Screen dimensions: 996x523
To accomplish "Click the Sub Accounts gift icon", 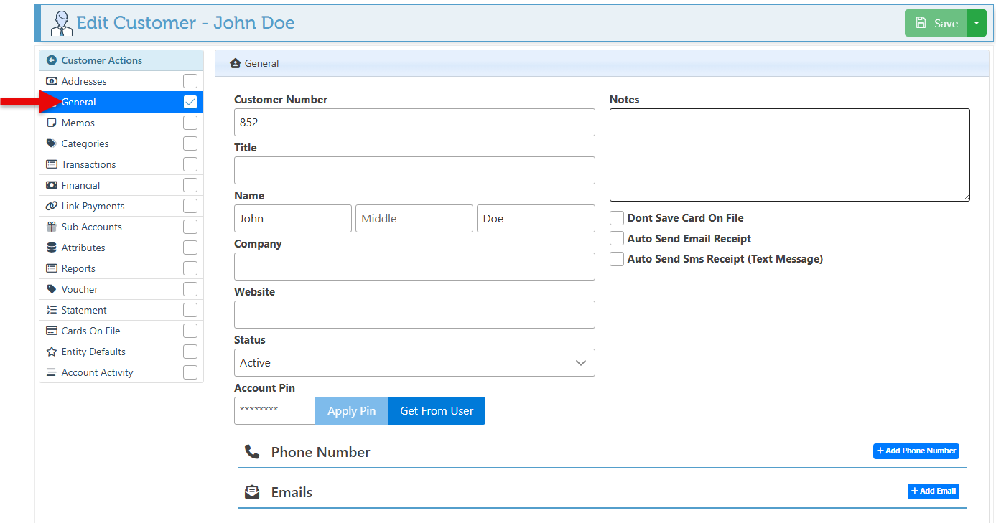I will coord(52,227).
